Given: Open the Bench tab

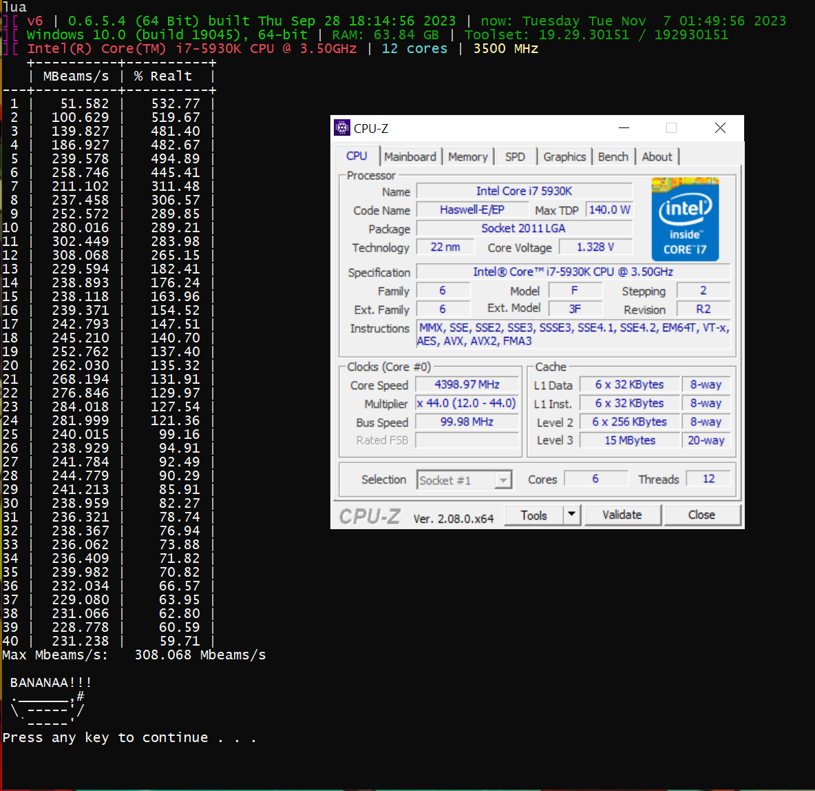Looking at the screenshot, I should coord(613,157).
